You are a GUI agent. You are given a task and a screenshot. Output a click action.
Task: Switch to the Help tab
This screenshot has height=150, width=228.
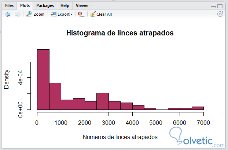pos(65,5)
